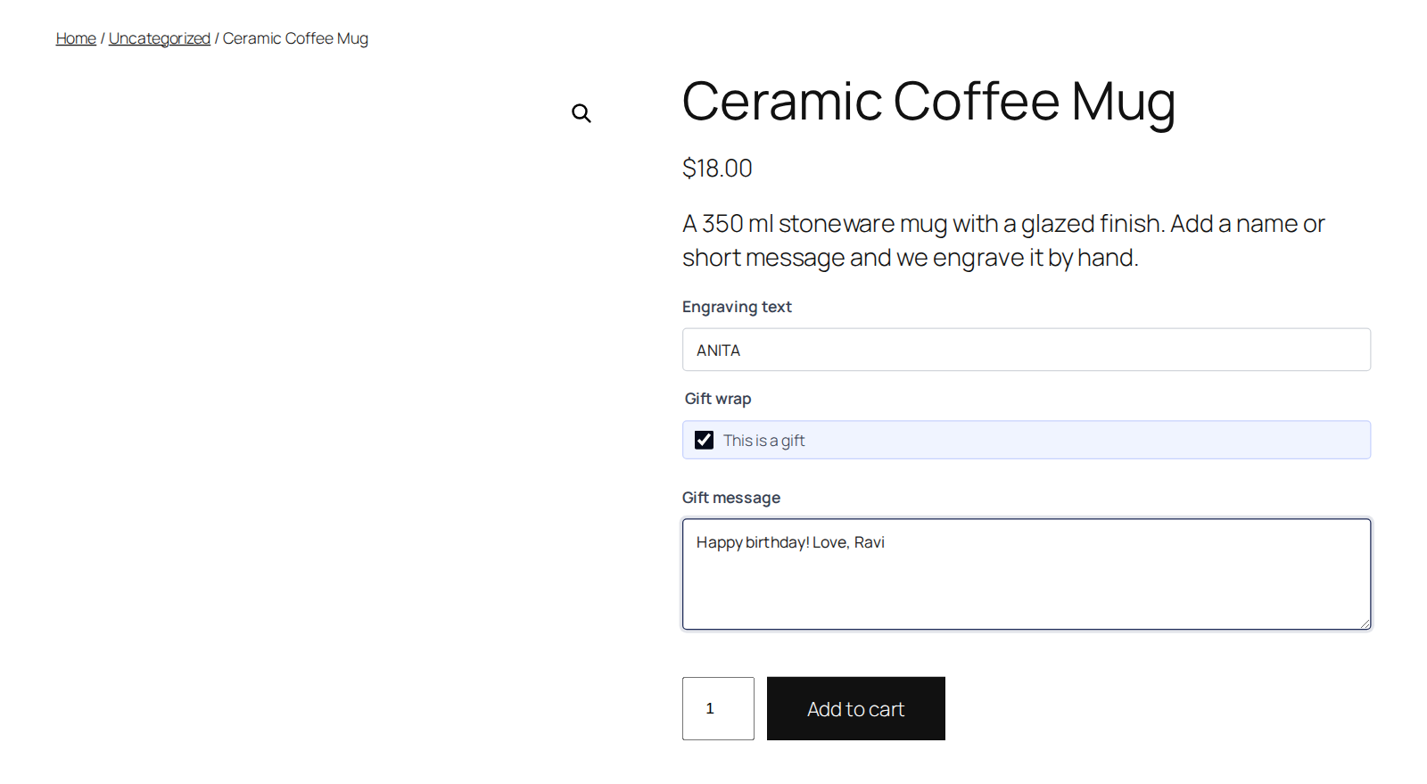This screenshot has height=784, width=1427.
Task: Click into the Gift message textarea
Action: (x=1027, y=574)
